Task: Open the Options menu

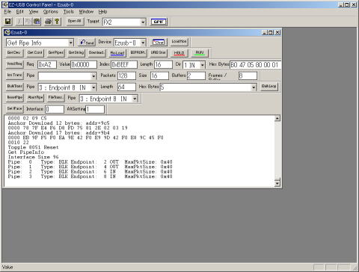Action: [x=51, y=12]
